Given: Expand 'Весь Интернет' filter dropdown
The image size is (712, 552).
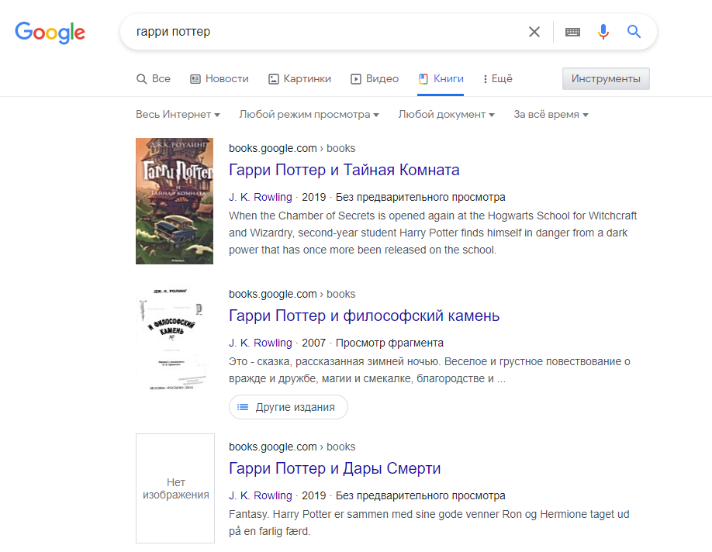Looking at the screenshot, I should [x=178, y=115].
